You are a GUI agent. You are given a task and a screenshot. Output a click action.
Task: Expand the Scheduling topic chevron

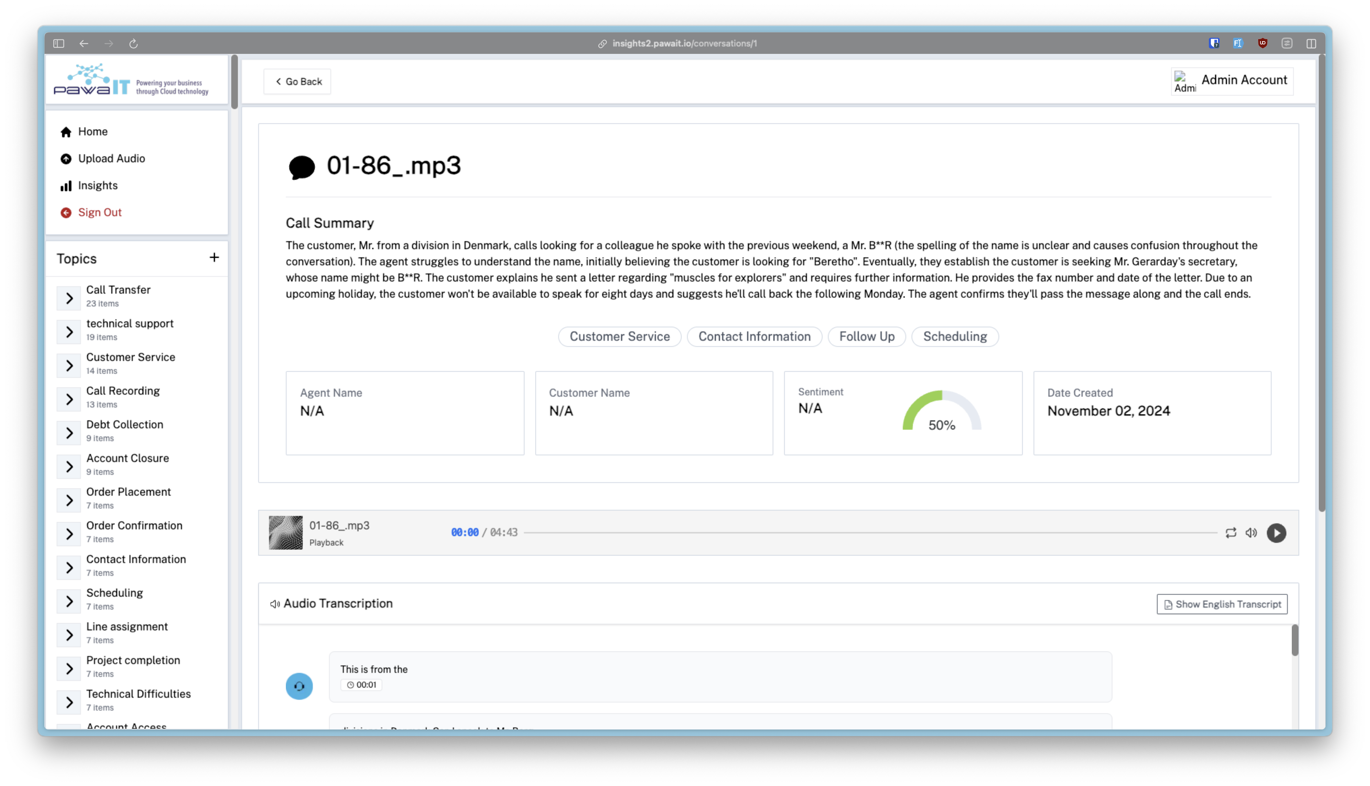[x=69, y=601]
